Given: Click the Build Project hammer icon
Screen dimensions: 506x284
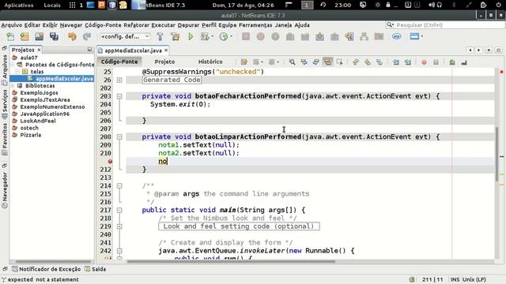Looking at the screenshot, I should pyautogui.click(x=160, y=37).
